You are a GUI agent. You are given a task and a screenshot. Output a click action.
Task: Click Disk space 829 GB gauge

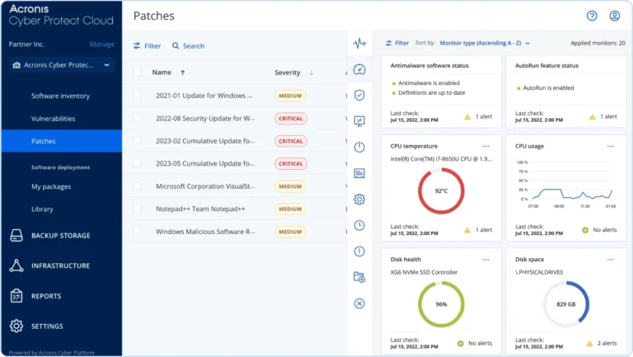[565, 304]
